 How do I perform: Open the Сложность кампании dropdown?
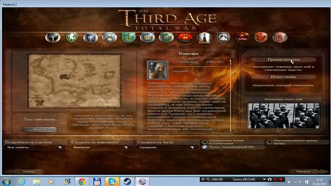[101, 147]
